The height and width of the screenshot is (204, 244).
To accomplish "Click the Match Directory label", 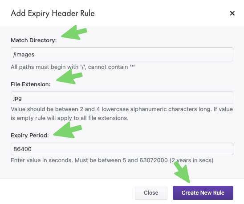I will (34, 40).
